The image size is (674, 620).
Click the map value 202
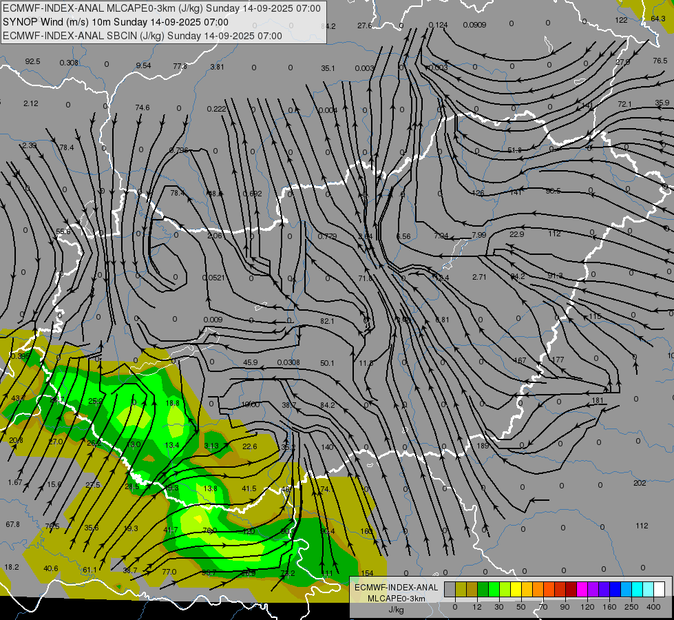(x=640, y=483)
